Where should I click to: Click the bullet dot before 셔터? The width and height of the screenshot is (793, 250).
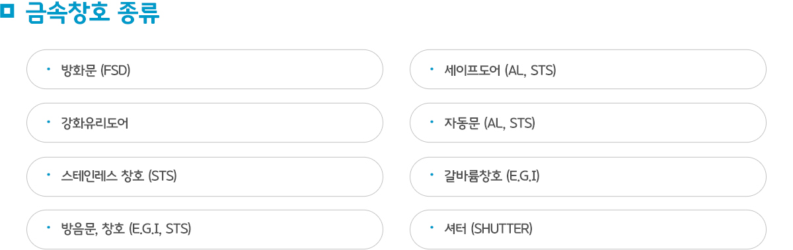point(432,228)
